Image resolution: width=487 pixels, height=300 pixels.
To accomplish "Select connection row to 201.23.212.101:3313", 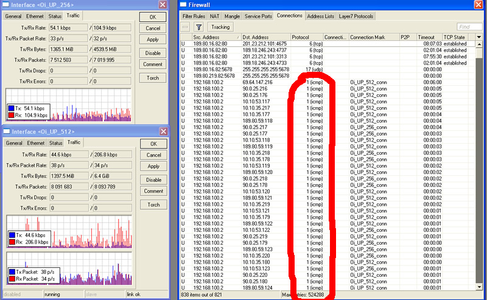I will (328, 57).
